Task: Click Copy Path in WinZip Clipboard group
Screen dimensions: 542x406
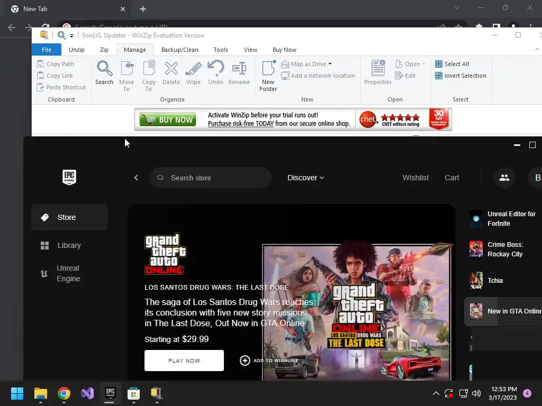Action: pos(56,64)
